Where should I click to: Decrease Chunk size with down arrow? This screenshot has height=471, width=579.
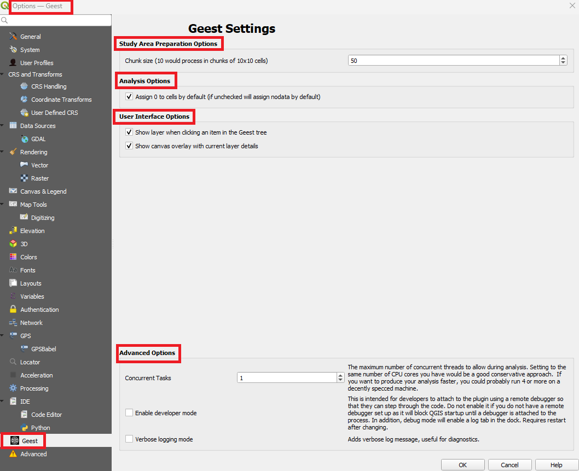(x=563, y=62)
